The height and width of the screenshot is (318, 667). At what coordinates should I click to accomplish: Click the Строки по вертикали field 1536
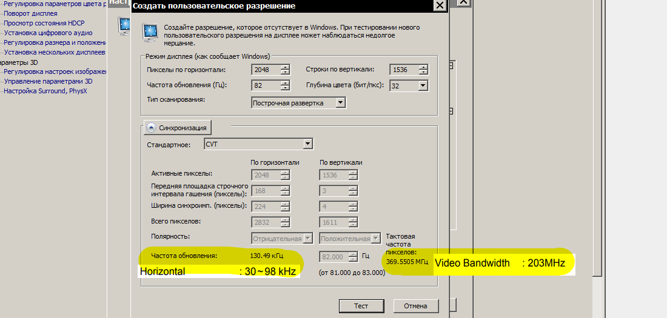pyautogui.click(x=404, y=70)
